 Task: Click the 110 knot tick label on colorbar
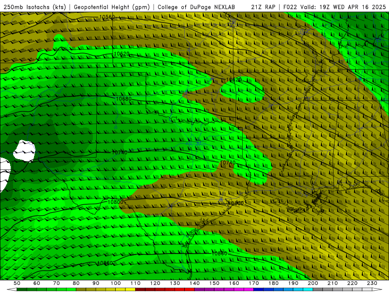(x=136, y=283)
